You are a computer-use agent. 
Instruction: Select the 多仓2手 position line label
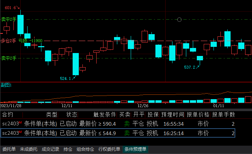[x=8, y=41]
